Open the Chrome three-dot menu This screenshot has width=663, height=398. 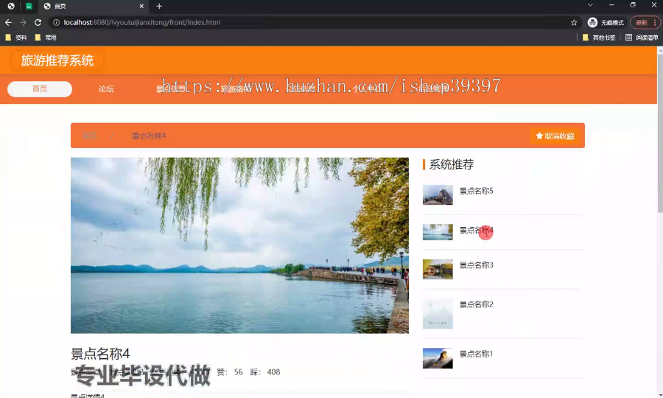pyautogui.click(x=655, y=22)
